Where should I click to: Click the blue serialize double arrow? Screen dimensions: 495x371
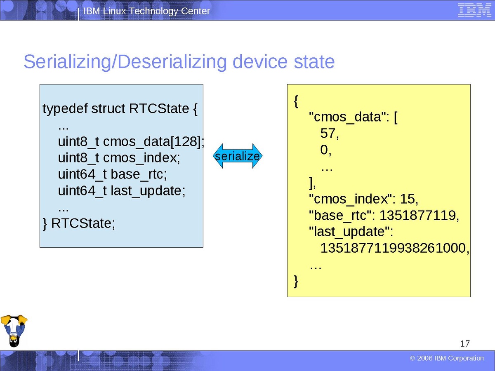coord(237,156)
